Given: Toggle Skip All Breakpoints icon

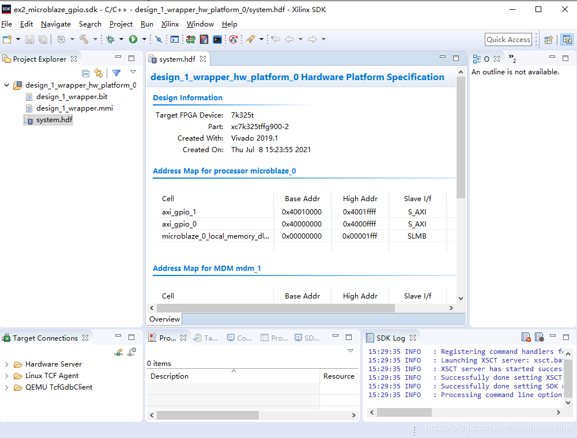Looking at the screenshot, I should 159,39.
